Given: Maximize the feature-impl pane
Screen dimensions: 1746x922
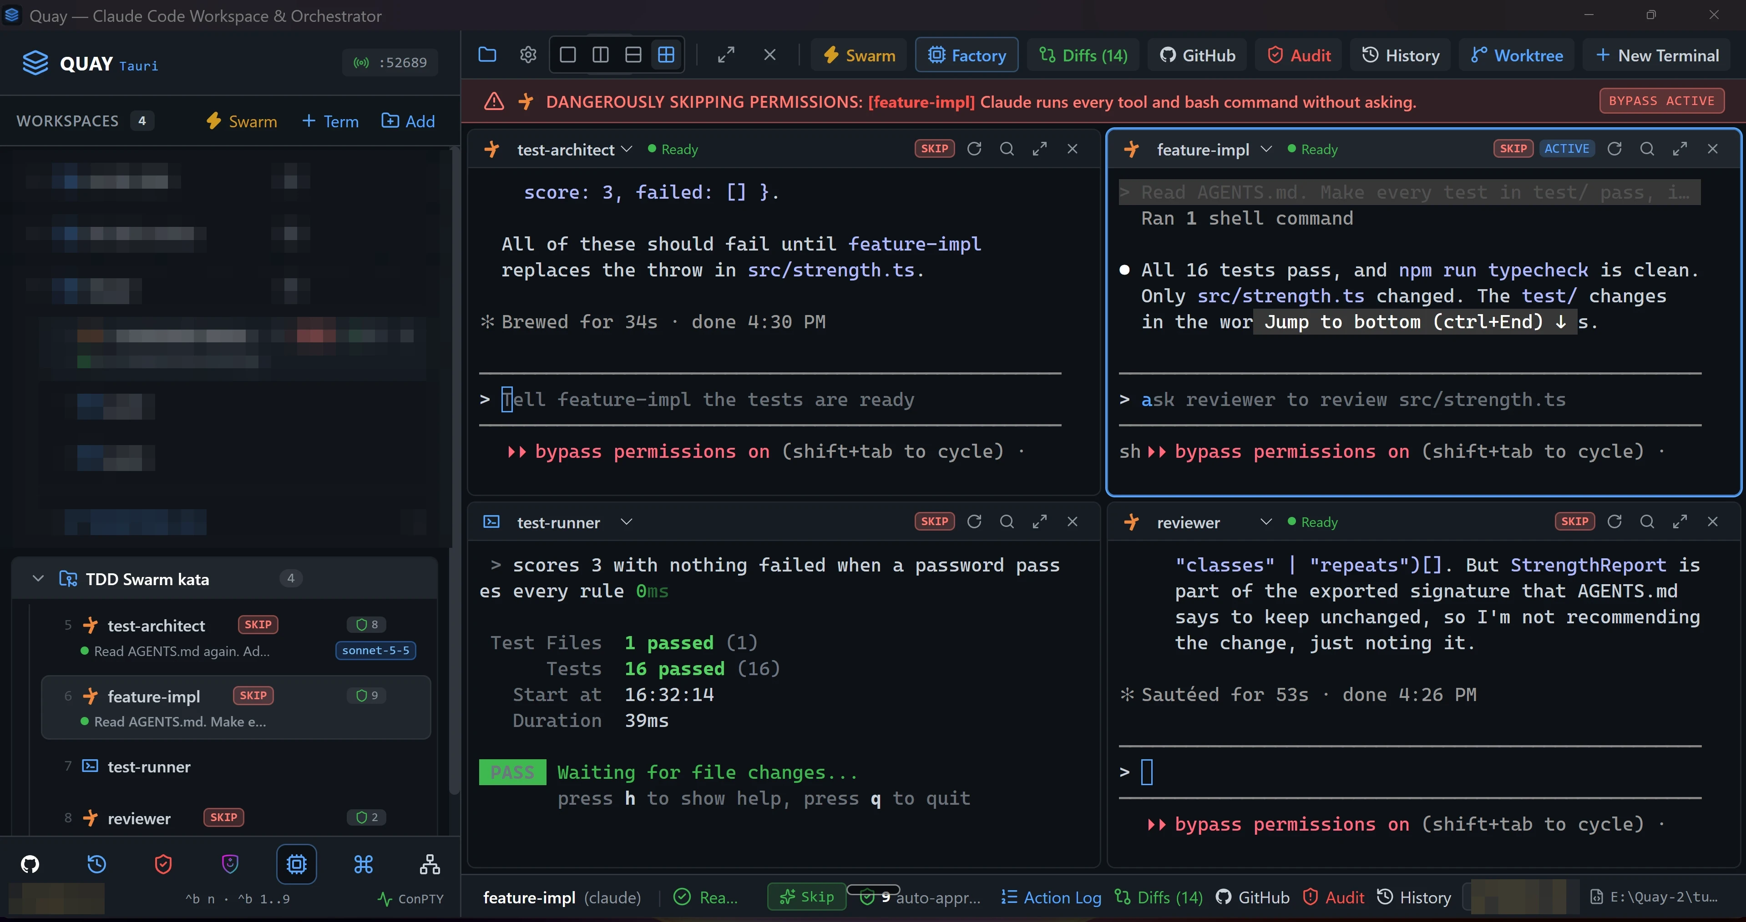Looking at the screenshot, I should click(1680, 149).
